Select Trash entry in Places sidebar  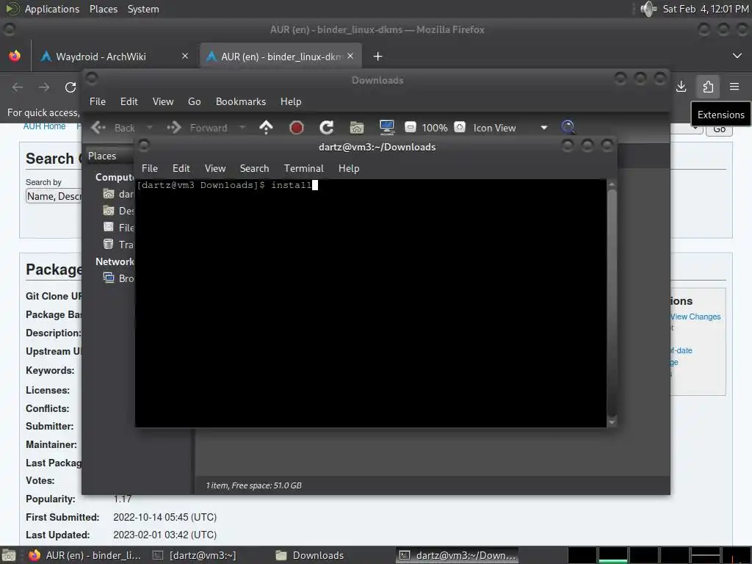118,245
